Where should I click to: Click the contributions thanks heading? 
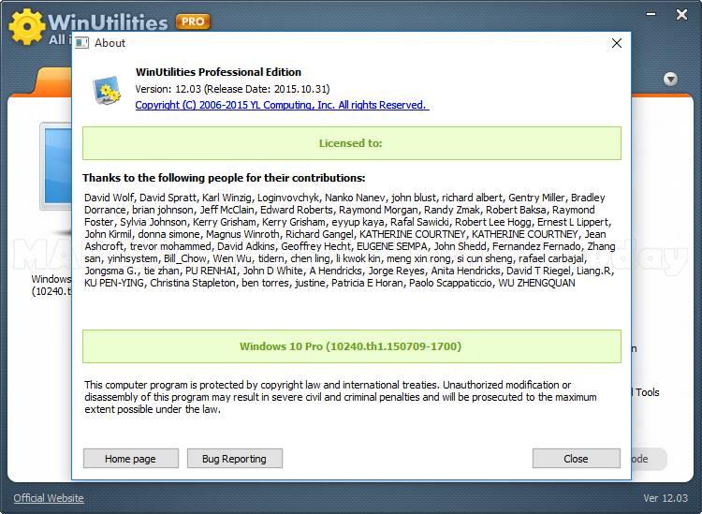[224, 178]
